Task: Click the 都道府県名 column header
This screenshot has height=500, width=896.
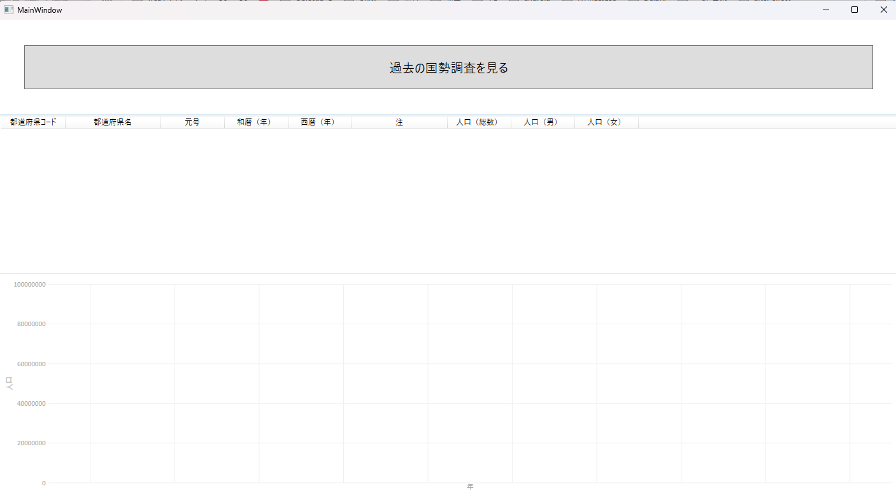Action: coord(112,122)
